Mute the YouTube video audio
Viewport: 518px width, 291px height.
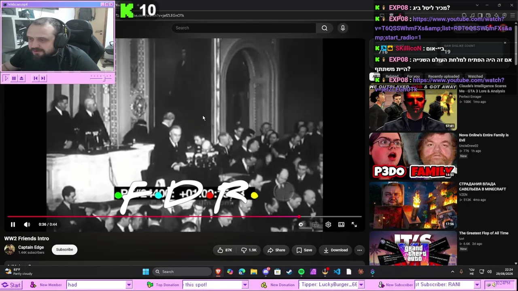coord(27,224)
